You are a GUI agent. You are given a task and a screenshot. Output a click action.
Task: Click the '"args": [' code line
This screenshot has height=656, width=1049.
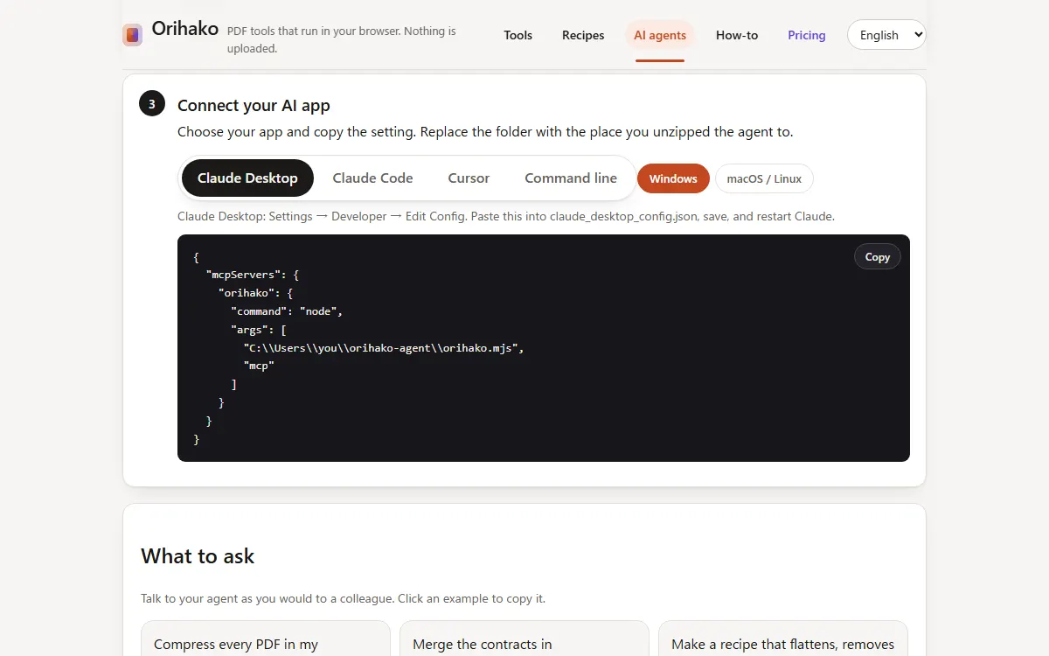(x=259, y=330)
